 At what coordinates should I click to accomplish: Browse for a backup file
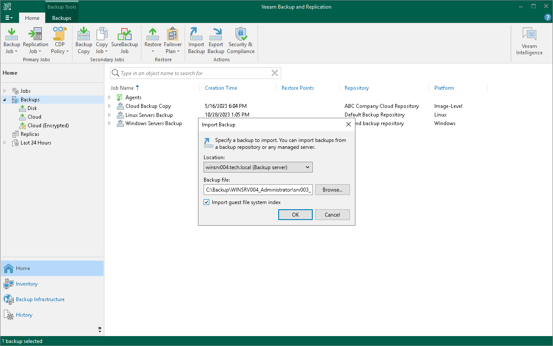(x=332, y=189)
